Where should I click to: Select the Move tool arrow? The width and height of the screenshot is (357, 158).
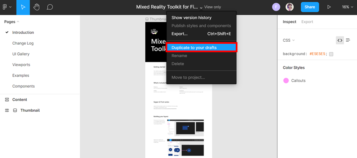pyautogui.click(x=23, y=7)
